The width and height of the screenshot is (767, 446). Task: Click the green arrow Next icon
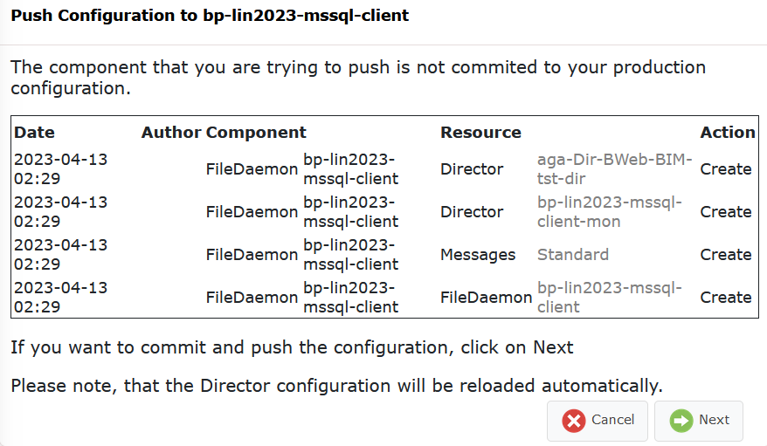coord(681,421)
